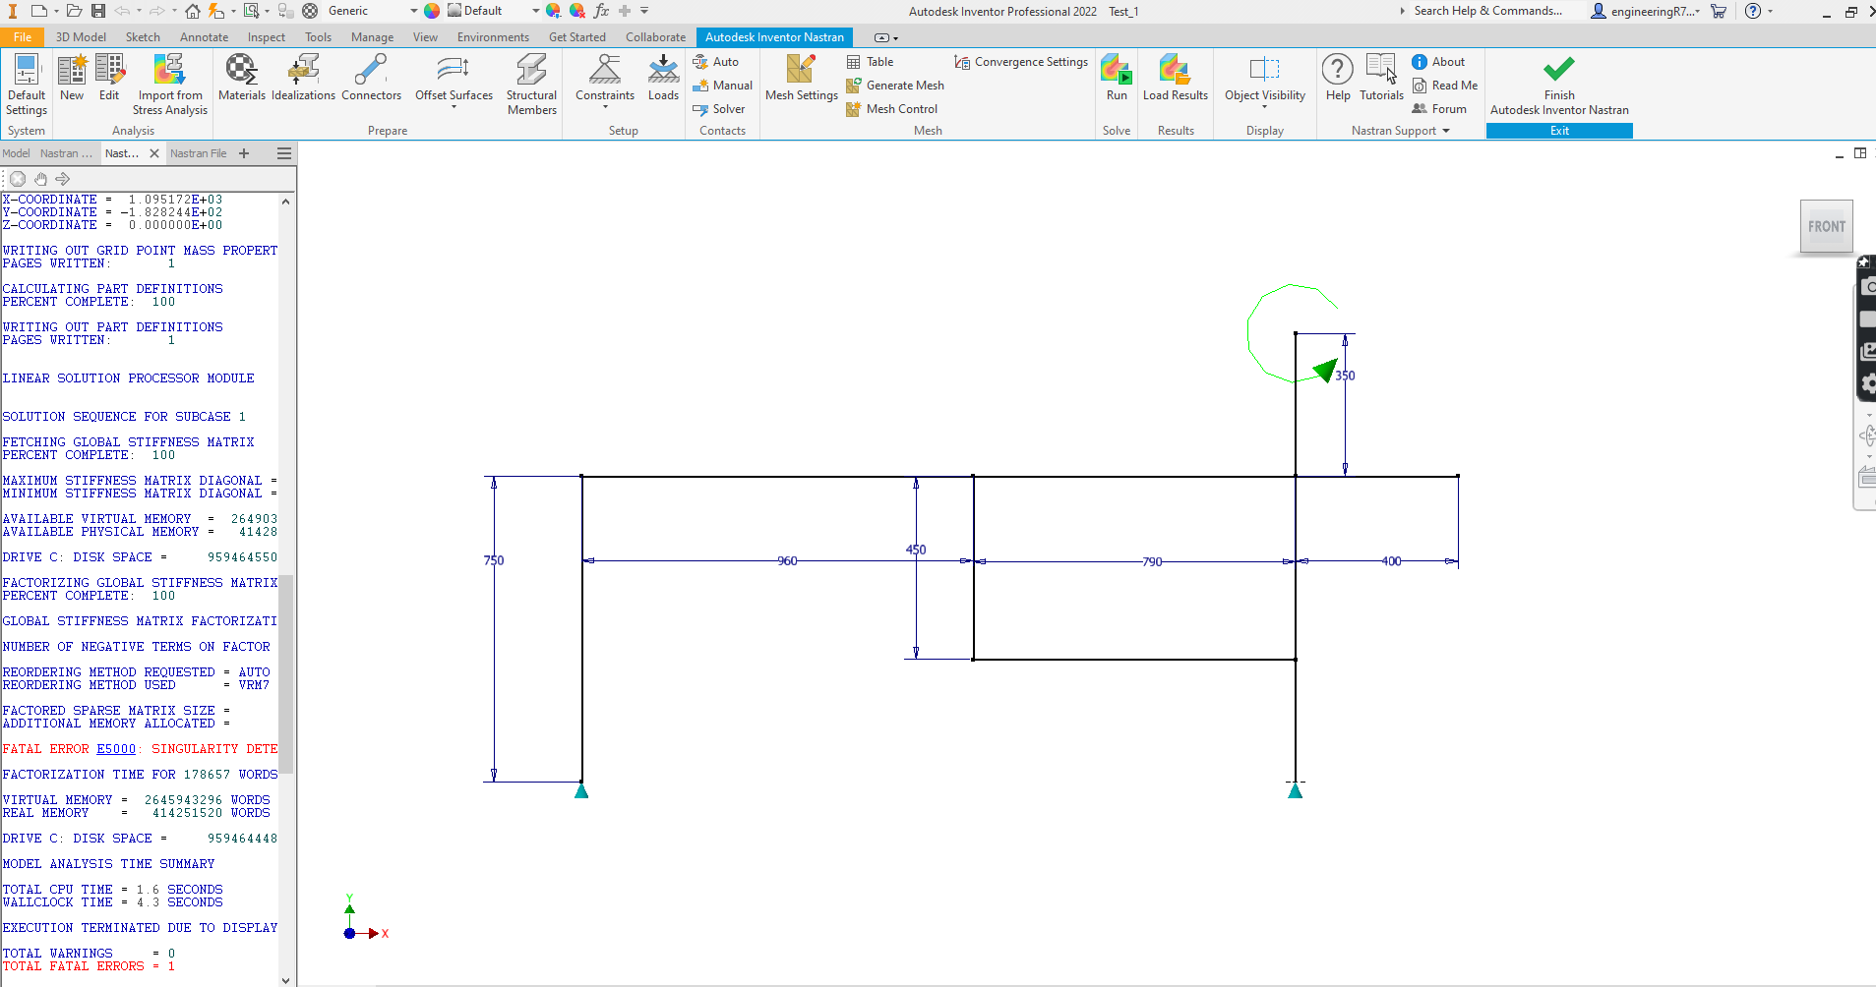Switch to the Autodesk Inventor Nastran ribbon tab
Image resolution: width=1876 pixels, height=987 pixels.
point(774,36)
